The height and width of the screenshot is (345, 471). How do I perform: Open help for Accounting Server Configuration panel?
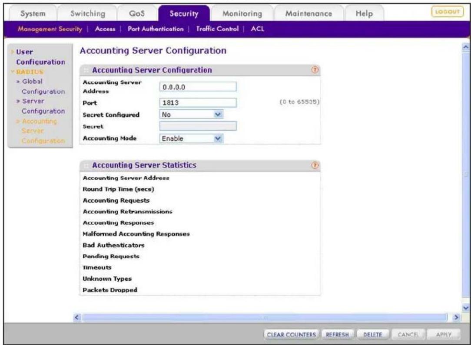pos(315,70)
